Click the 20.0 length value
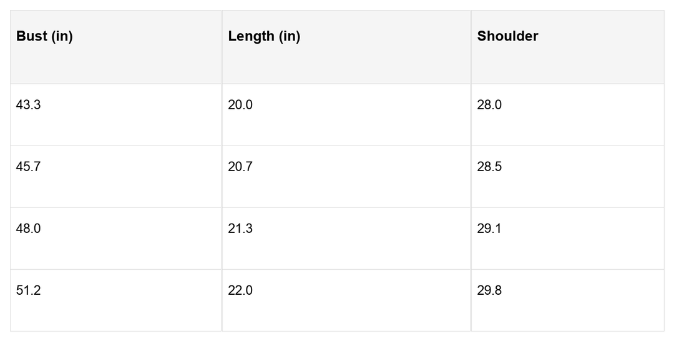The height and width of the screenshot is (341, 674). pyautogui.click(x=240, y=105)
